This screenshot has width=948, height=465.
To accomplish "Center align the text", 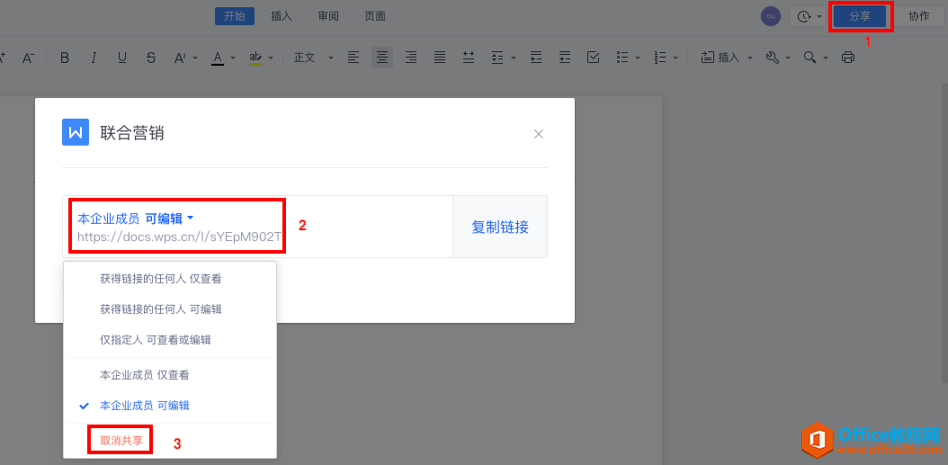I will click(382, 58).
